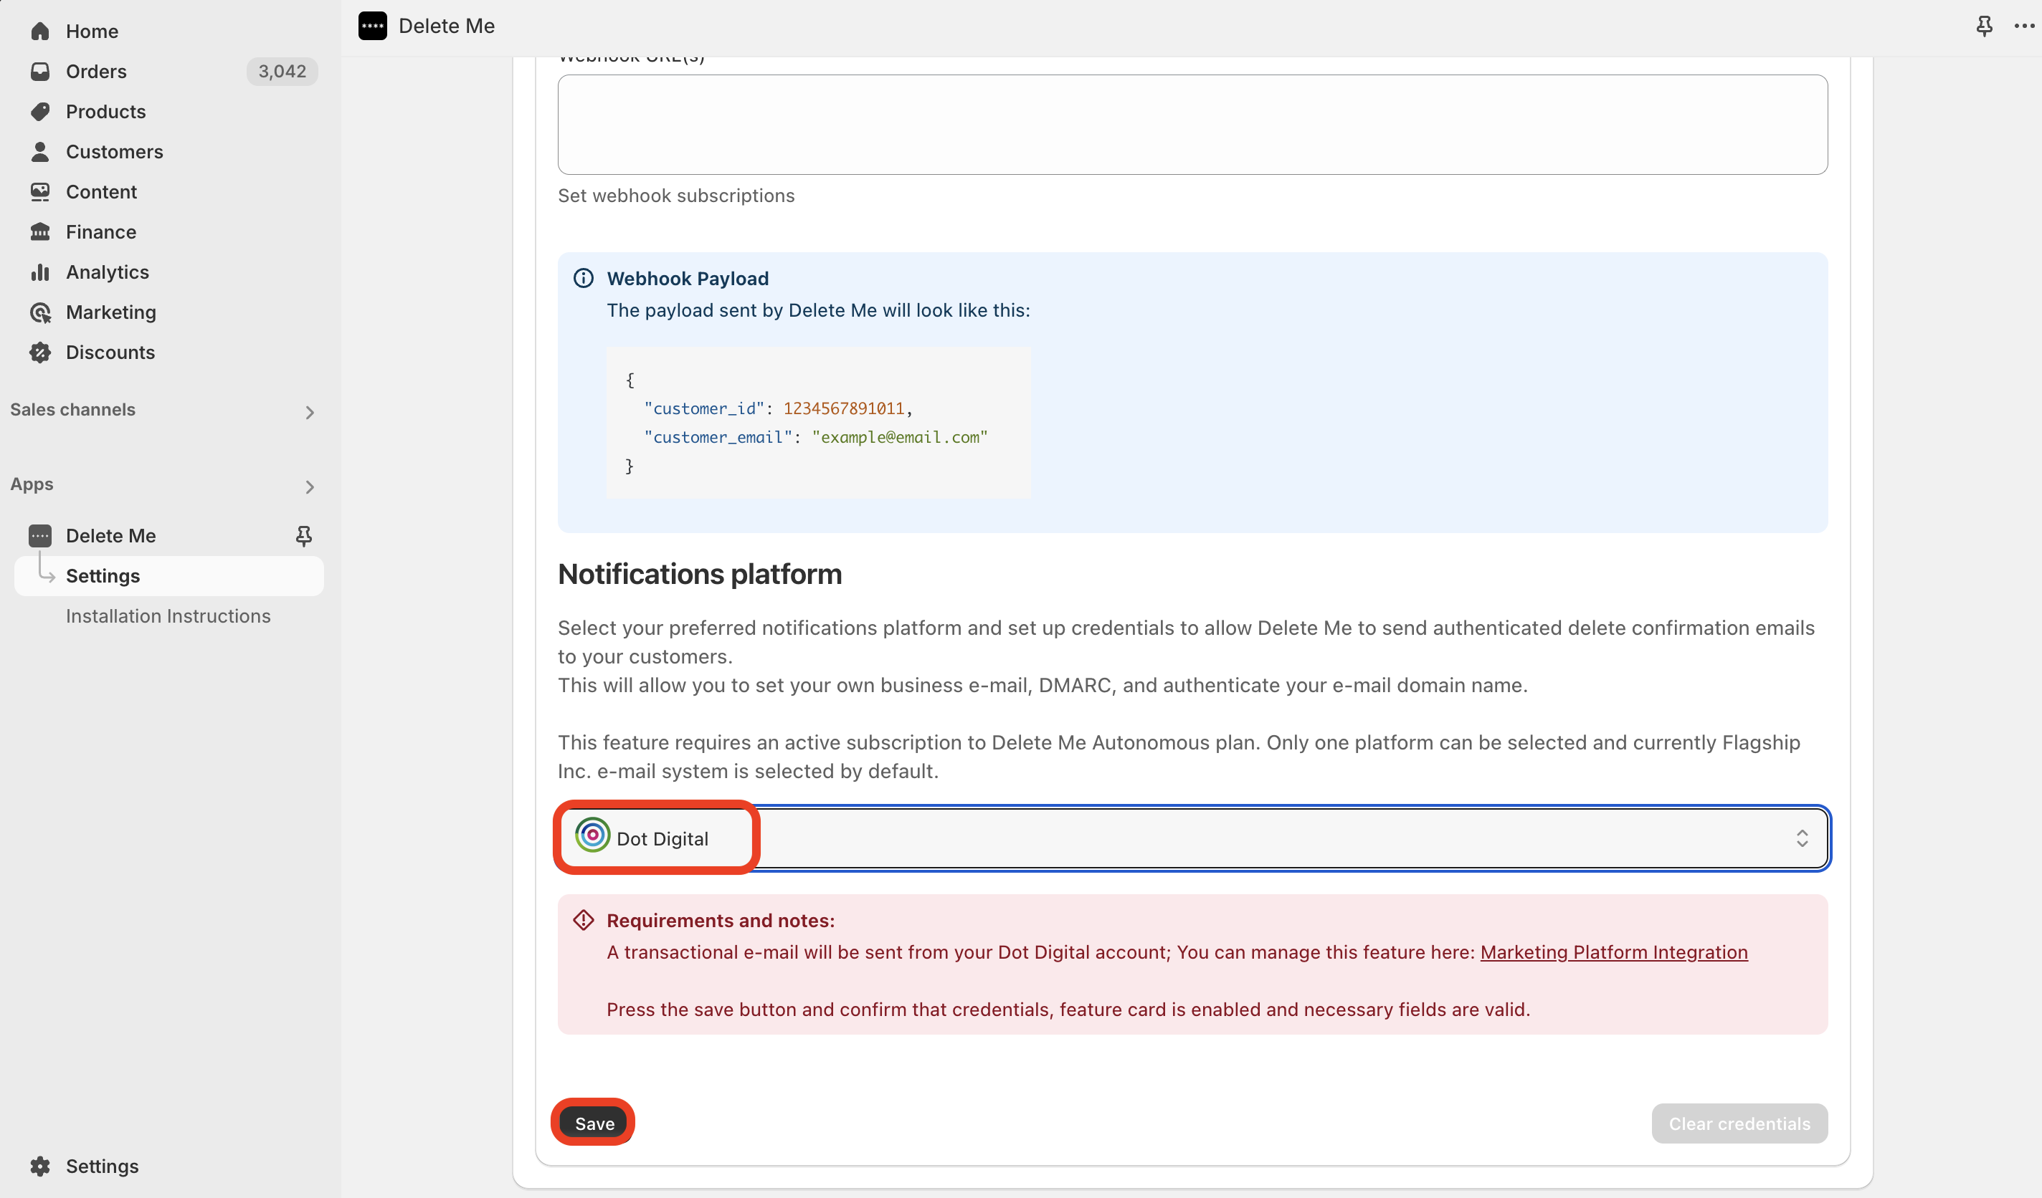Follow the Marketing Platform Integration link
Screen dimensions: 2042x1198
(1614, 952)
